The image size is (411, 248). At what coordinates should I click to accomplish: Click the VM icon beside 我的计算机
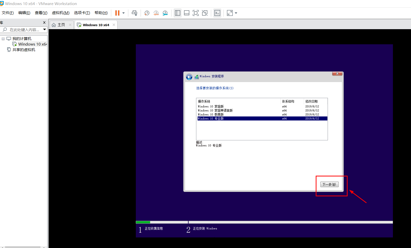click(9, 39)
